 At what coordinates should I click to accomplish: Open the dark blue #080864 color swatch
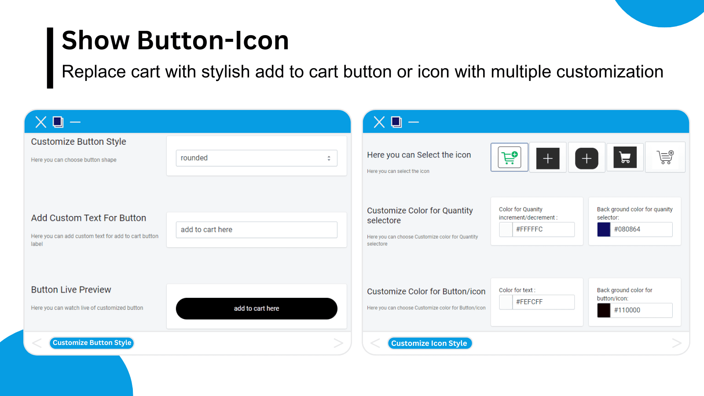(604, 229)
